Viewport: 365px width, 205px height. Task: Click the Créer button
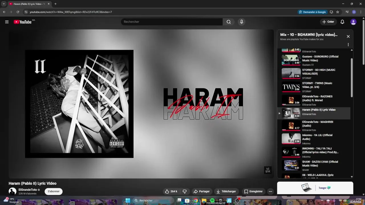pos(328,22)
